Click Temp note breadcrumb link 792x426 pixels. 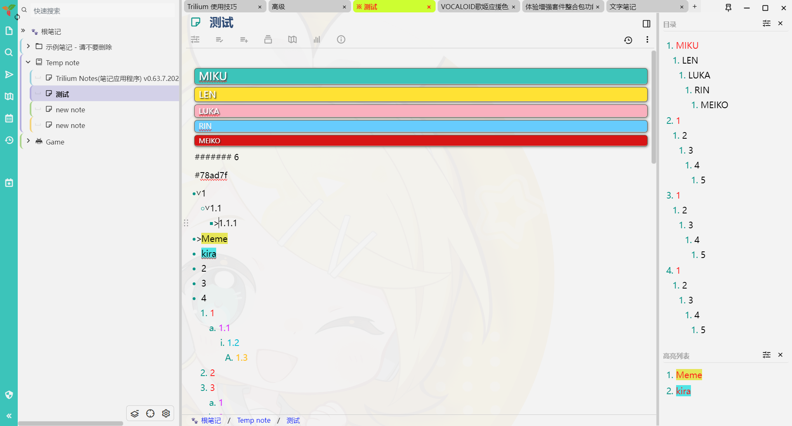coord(254,420)
